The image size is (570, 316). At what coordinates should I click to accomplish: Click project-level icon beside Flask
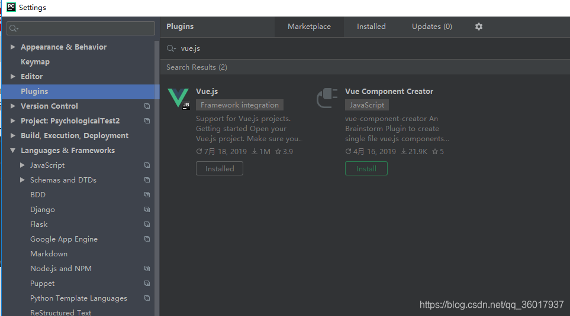(x=147, y=224)
